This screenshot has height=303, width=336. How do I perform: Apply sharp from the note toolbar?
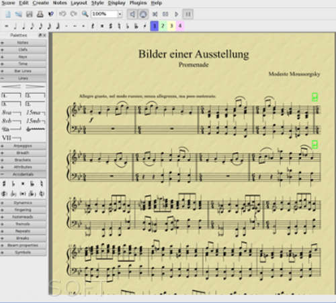pyautogui.click(x=110, y=26)
